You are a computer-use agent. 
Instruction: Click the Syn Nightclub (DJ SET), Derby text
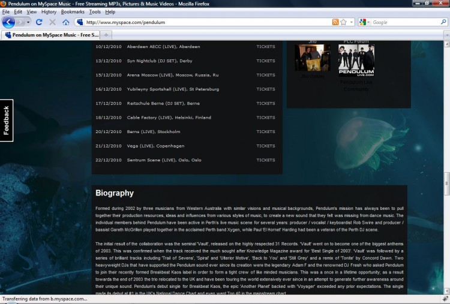click(160, 61)
